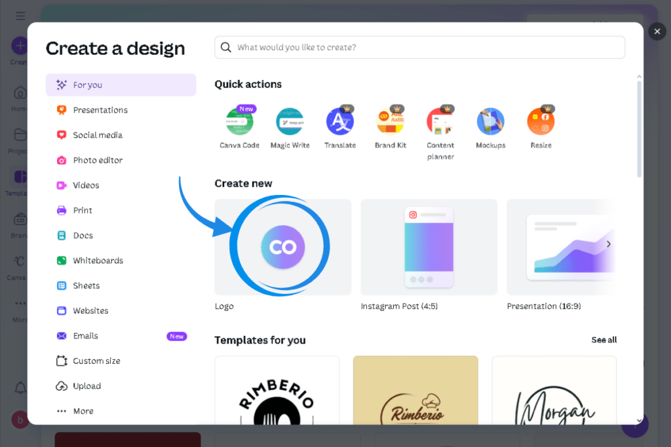
Task: Open the notifications bell
Action: [20, 387]
